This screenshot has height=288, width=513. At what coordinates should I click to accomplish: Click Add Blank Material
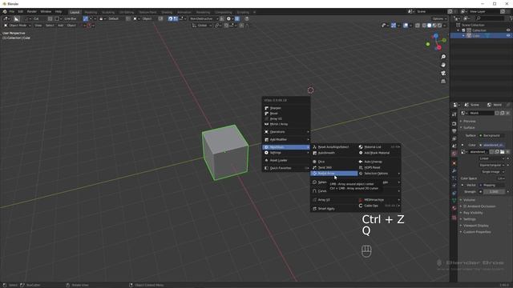pos(379,153)
